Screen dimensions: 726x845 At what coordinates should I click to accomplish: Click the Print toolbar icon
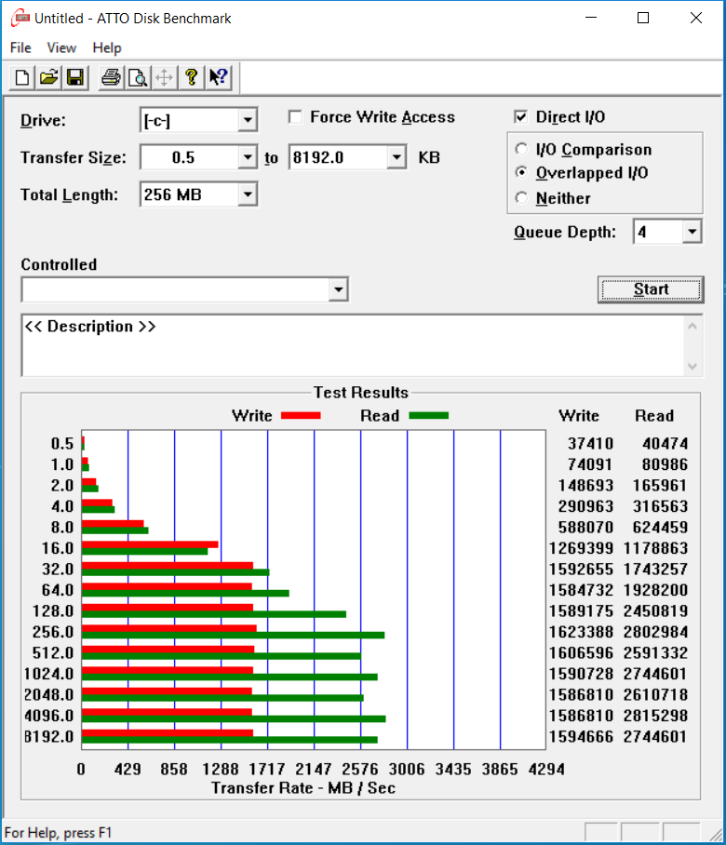111,77
